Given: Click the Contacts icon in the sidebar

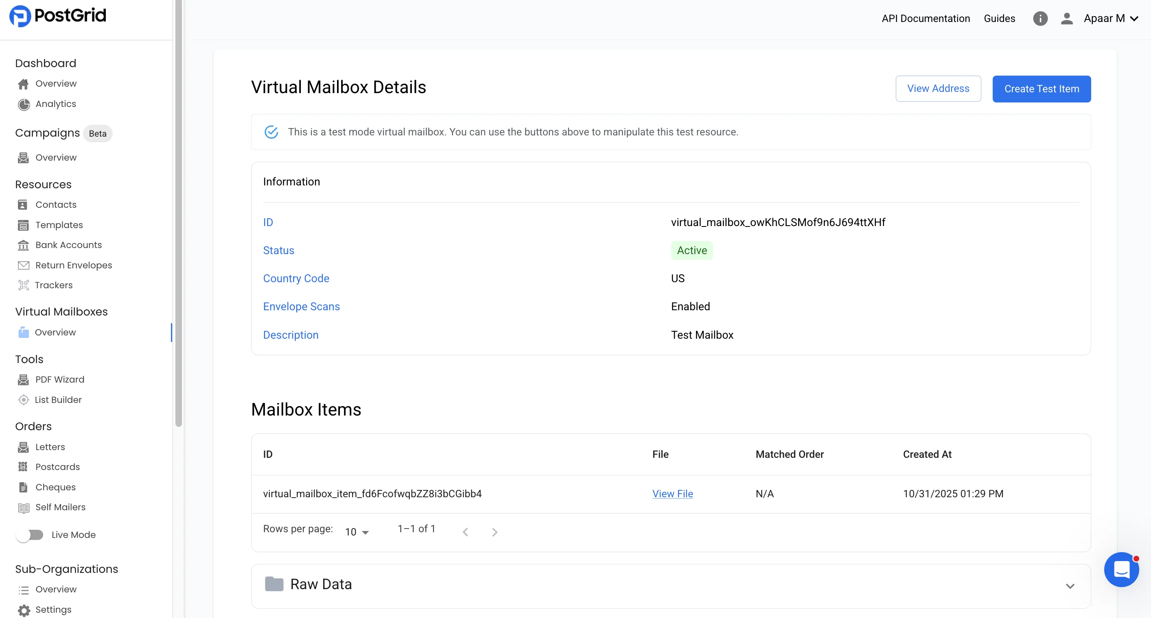Looking at the screenshot, I should (24, 205).
